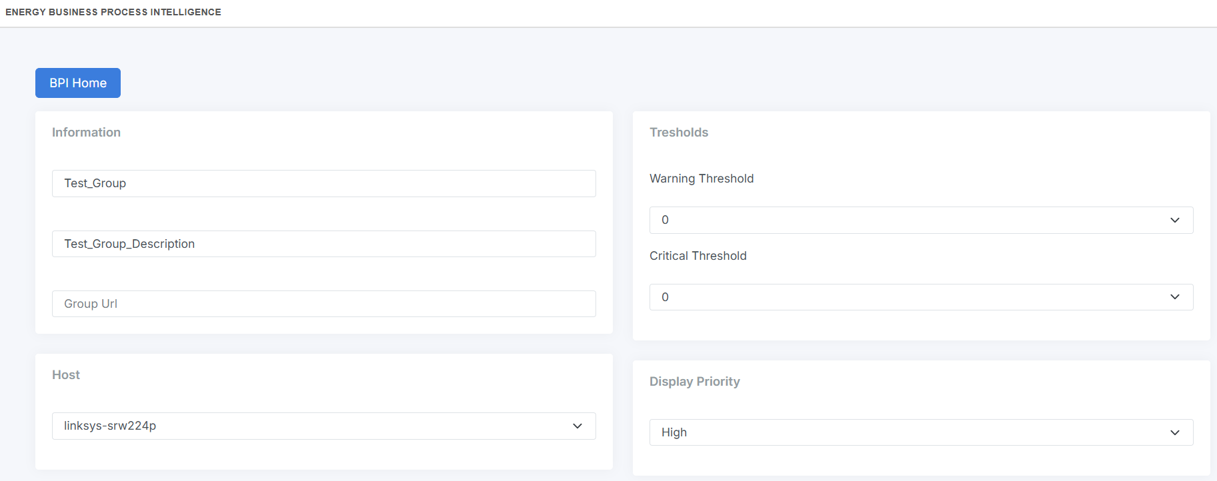Focus the Test_Group_Description text field

tap(323, 244)
